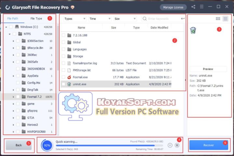Click the $Recycle.Bin folder icon
This screenshot has width=234, height=156.
[24, 48]
